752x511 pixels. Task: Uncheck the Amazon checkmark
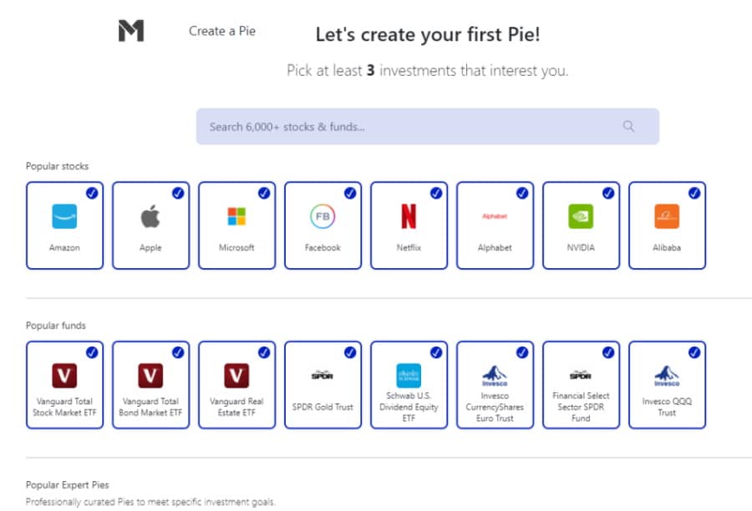[x=92, y=193]
